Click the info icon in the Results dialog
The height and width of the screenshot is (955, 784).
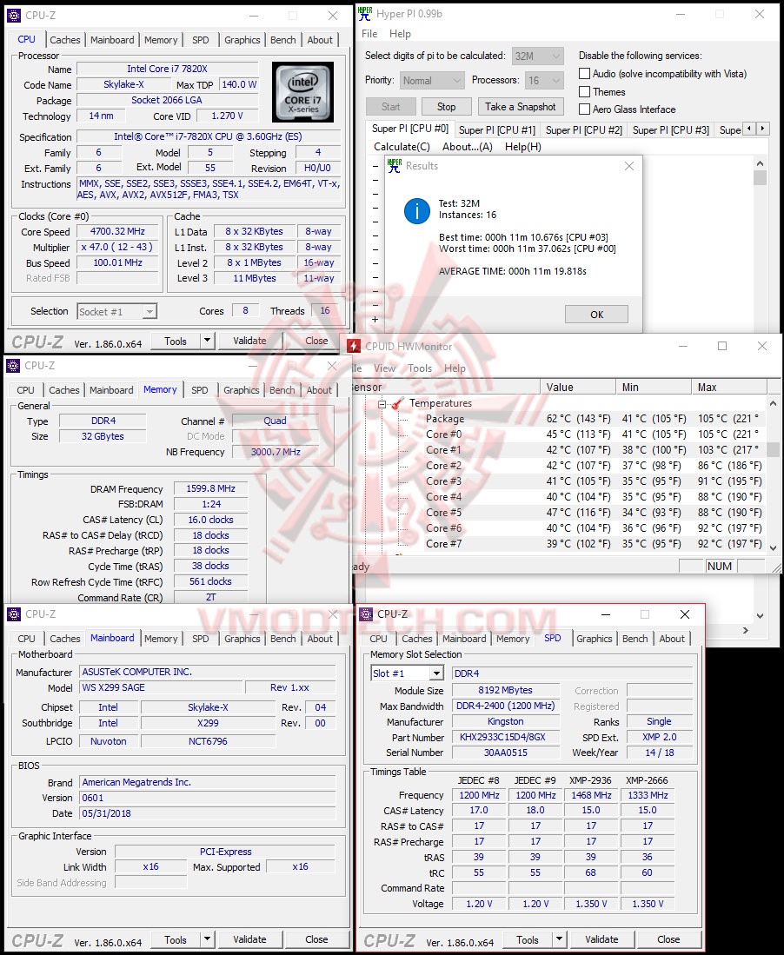pos(417,211)
